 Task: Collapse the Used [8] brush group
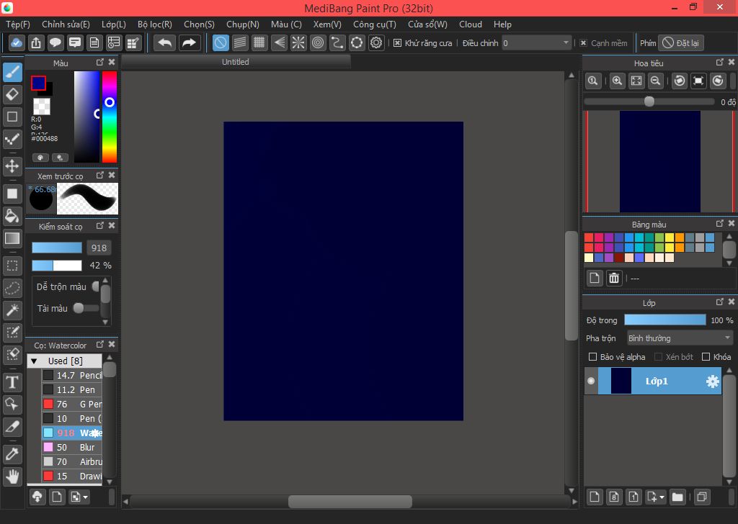34,361
